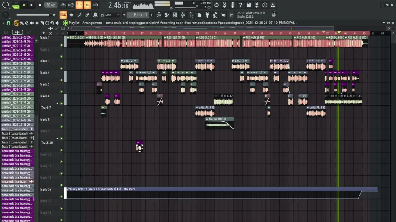Show pattern clips tab in the picker

pos(6,32)
